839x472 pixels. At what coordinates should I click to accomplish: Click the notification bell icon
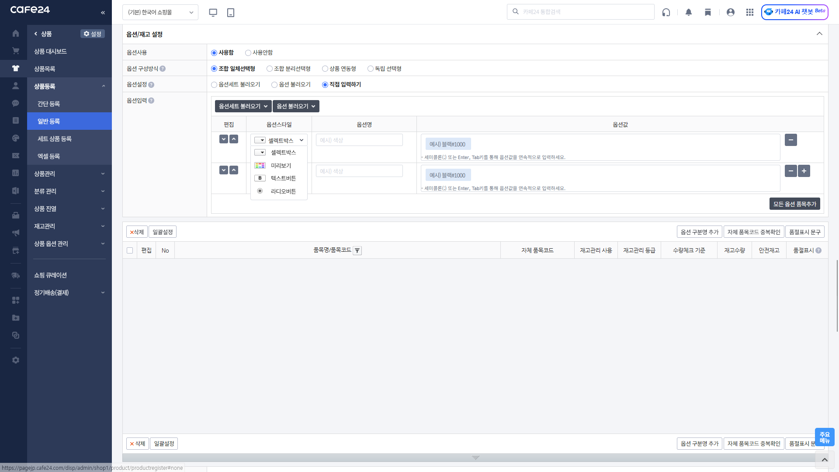pyautogui.click(x=689, y=12)
